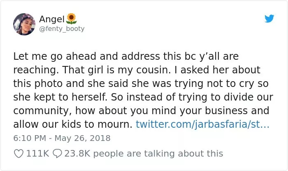Visit the @fenty_booty handle
The width and height of the screenshot is (288, 171).
[62, 29]
